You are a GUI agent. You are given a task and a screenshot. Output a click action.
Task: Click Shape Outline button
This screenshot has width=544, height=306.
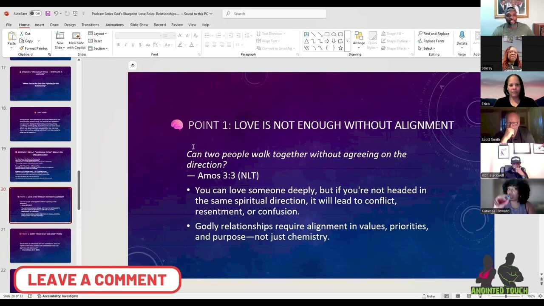click(x=395, y=41)
